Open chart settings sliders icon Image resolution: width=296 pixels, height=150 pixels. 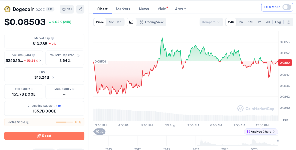[x=288, y=22]
